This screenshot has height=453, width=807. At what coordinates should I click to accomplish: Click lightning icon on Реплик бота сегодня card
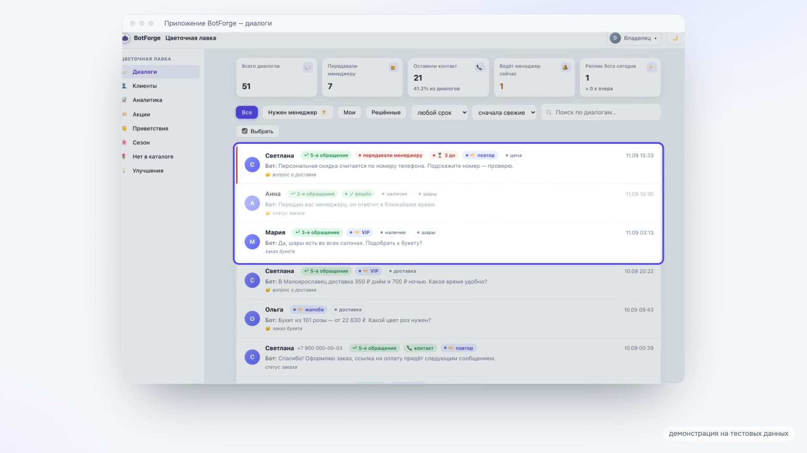pos(651,67)
